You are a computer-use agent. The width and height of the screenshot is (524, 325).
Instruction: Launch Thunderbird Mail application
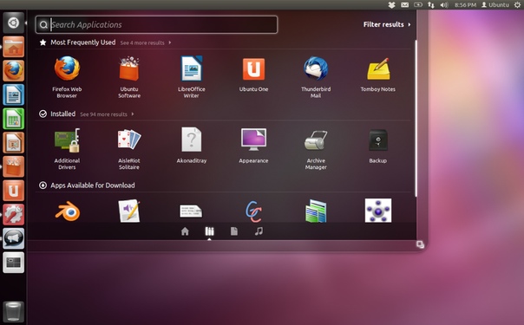tap(316, 77)
